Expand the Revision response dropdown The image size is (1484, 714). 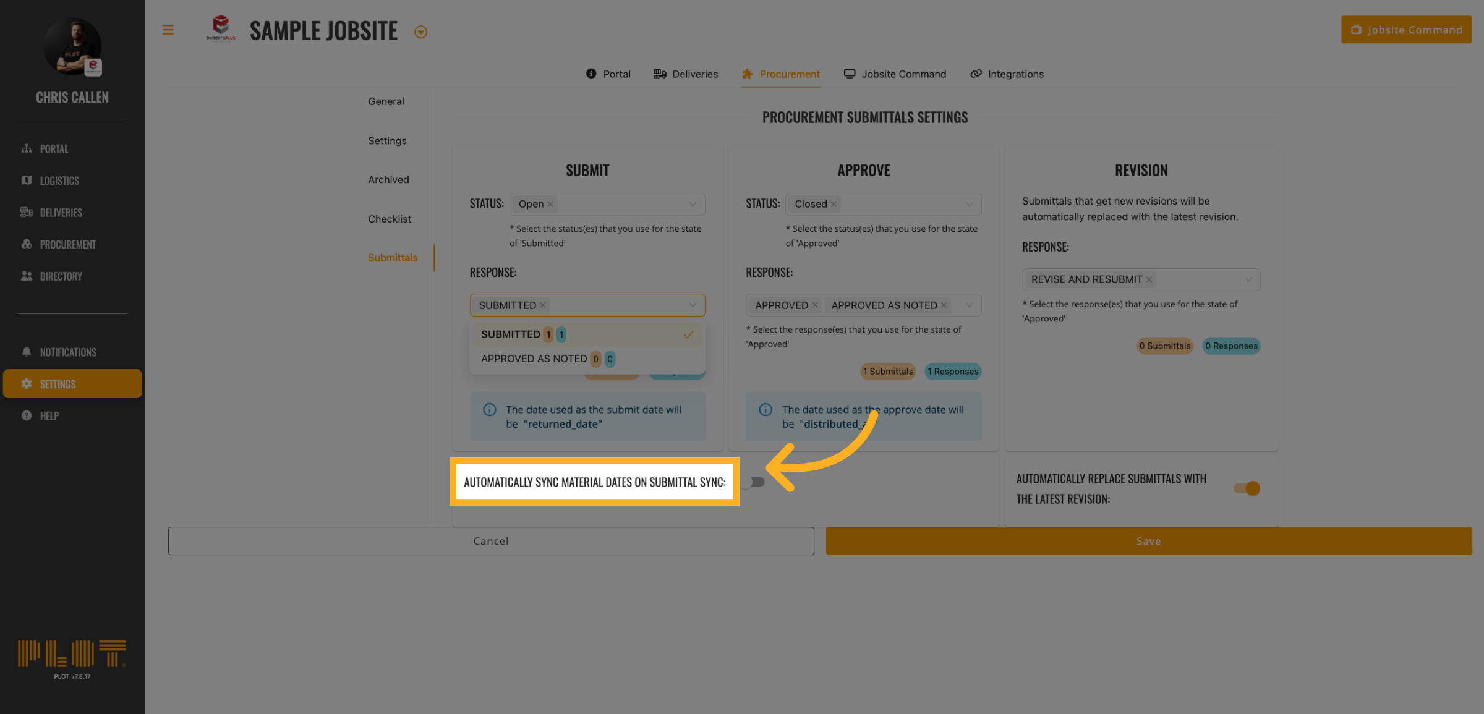point(1248,279)
